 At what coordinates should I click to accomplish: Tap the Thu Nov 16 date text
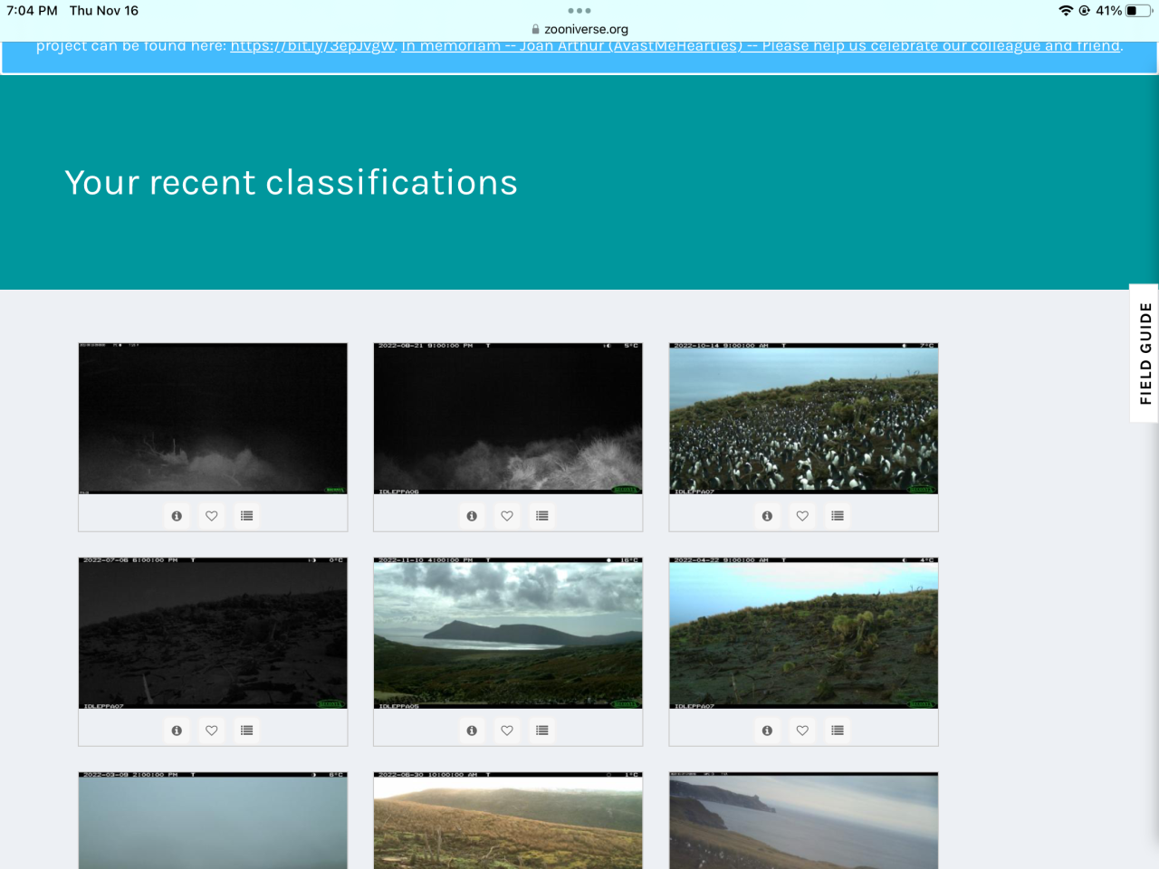tap(104, 11)
